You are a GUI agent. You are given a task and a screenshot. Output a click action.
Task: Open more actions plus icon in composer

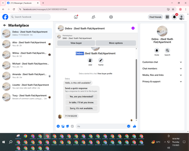(58, 126)
